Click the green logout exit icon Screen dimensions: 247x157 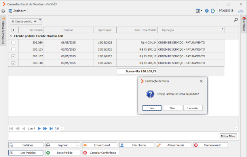(213, 11)
